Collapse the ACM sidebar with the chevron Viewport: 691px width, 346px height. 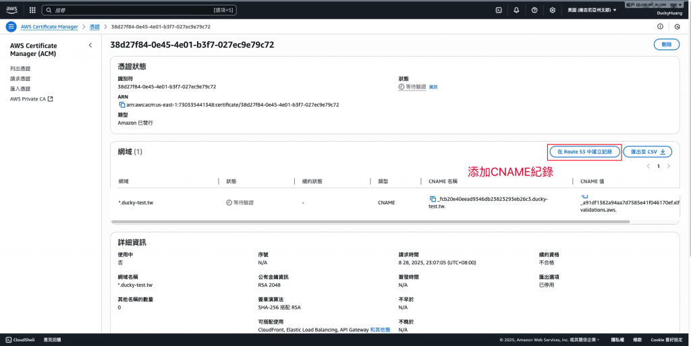tap(90, 45)
